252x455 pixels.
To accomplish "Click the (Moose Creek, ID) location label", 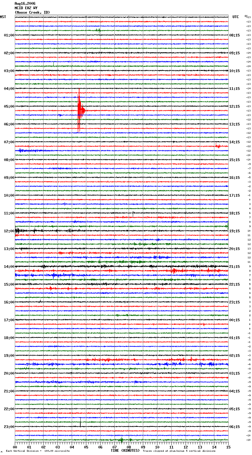I will [32, 12].
